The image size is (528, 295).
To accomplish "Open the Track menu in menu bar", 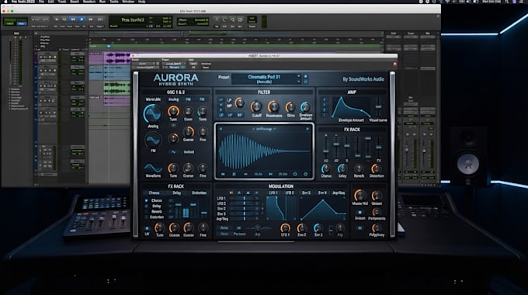I will click(x=62, y=2).
